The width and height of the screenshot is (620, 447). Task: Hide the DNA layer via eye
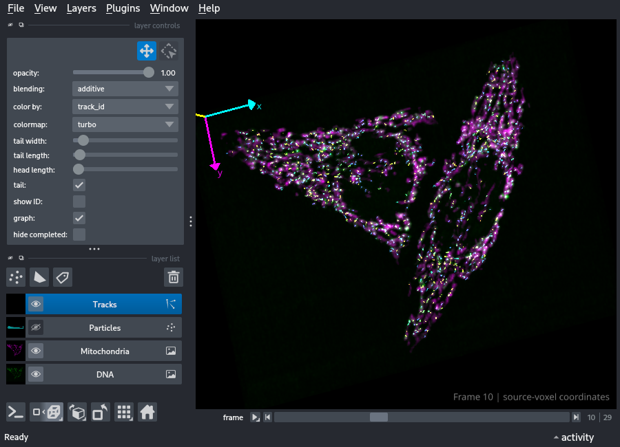click(x=36, y=374)
